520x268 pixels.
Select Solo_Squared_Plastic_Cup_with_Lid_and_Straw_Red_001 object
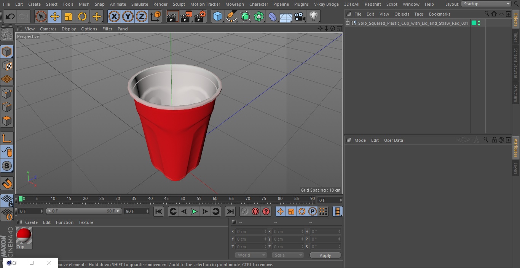tap(413, 23)
